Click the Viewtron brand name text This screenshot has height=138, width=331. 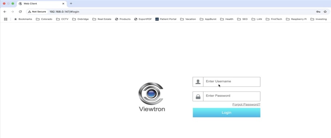[x=152, y=109]
